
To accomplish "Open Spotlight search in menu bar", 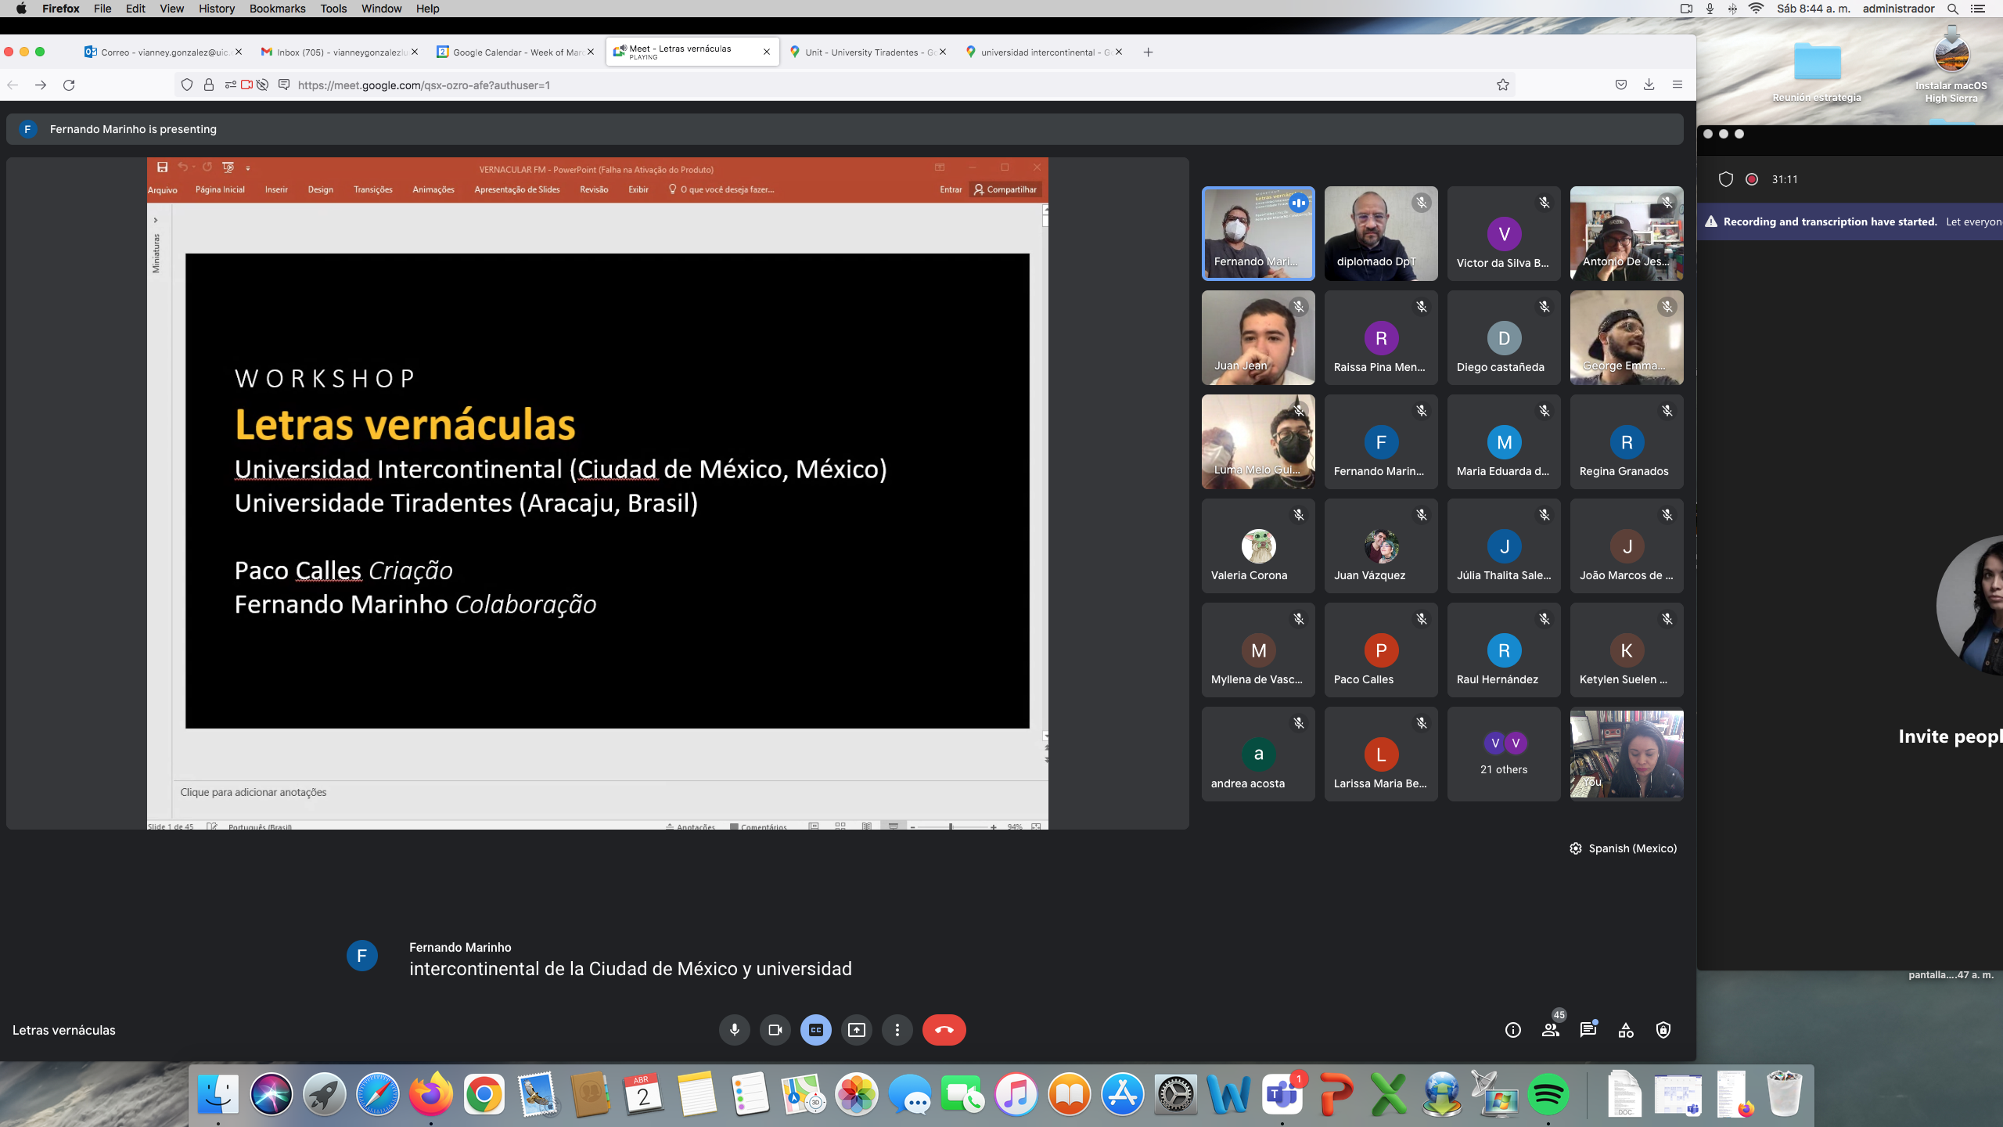I will click(x=1953, y=9).
